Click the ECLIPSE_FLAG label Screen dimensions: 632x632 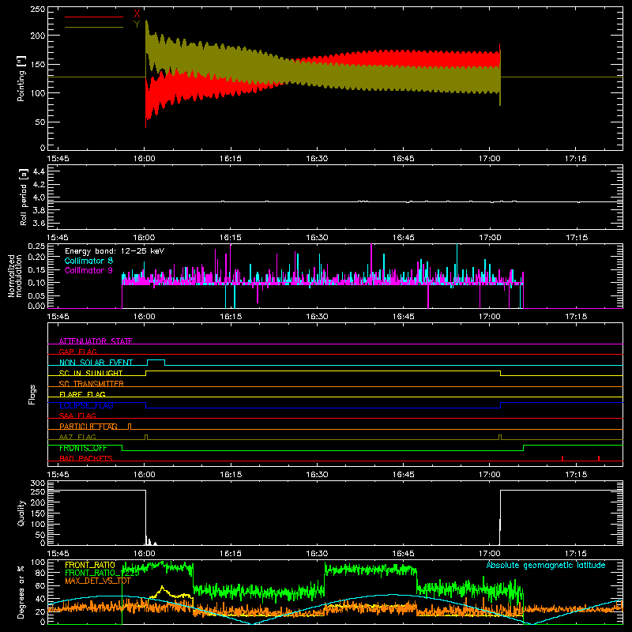click(x=86, y=405)
